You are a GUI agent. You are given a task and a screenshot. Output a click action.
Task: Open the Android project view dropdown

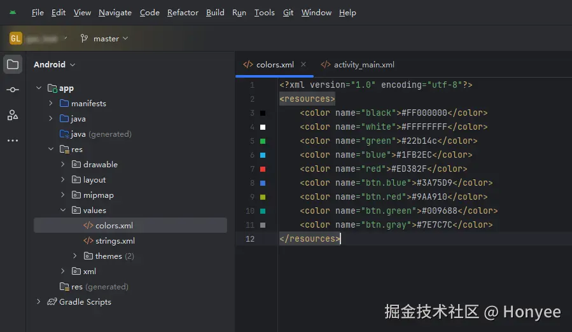coord(54,65)
